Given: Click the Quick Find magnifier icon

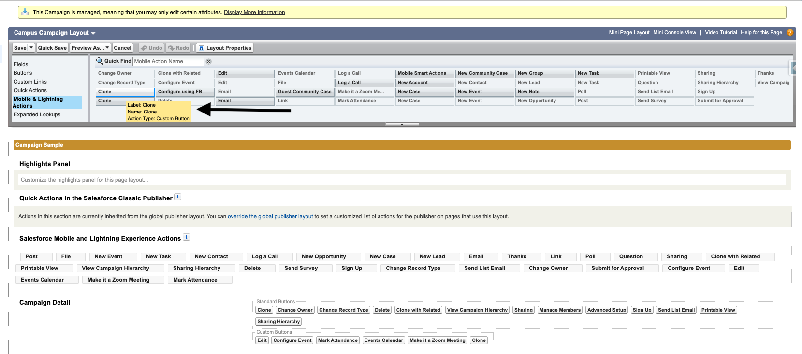Looking at the screenshot, I should coord(99,61).
